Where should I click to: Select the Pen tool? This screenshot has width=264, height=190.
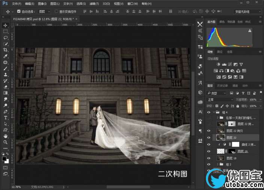coord(6,111)
